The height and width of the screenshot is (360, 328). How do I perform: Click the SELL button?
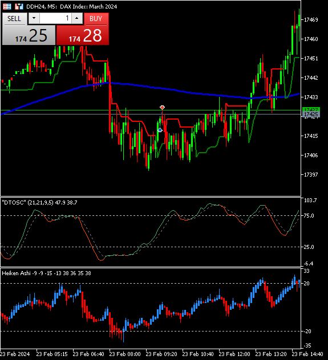[x=14, y=19]
